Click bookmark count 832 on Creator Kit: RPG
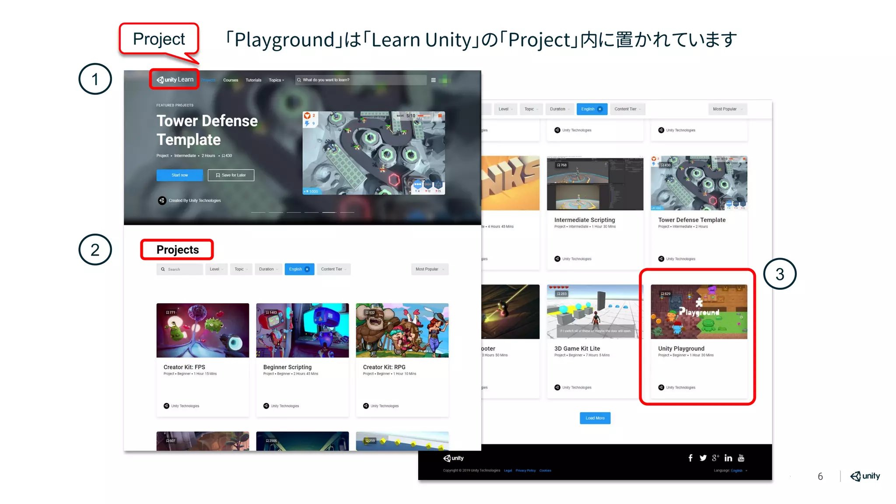896x504 pixels. coord(370,312)
